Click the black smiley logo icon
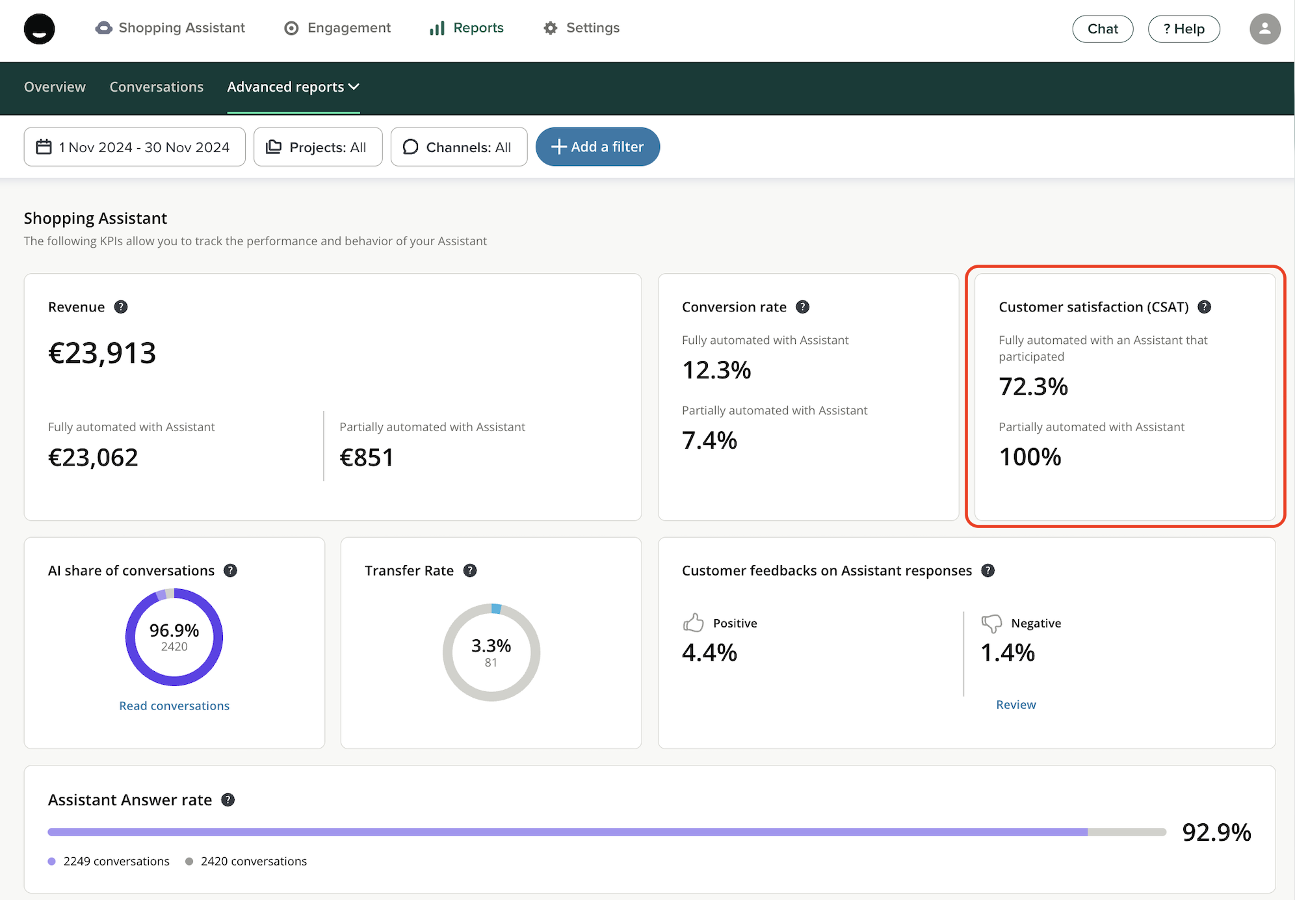 point(39,29)
